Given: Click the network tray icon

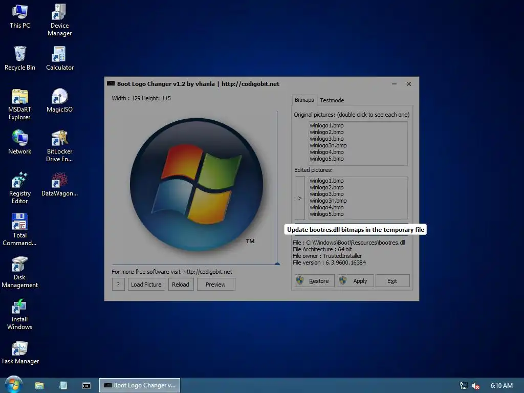Looking at the screenshot, I should 464,386.
